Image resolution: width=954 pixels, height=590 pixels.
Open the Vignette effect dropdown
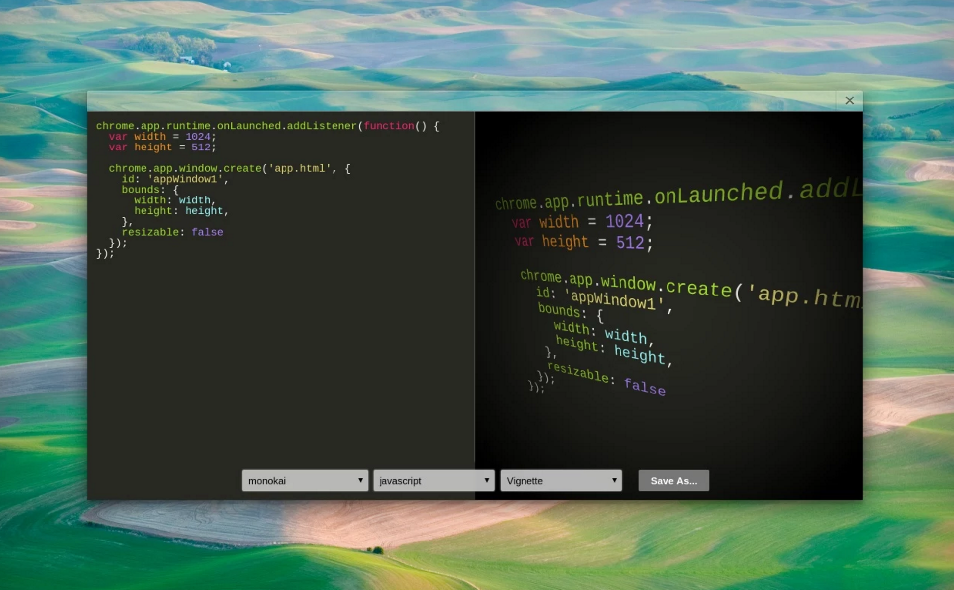click(561, 481)
